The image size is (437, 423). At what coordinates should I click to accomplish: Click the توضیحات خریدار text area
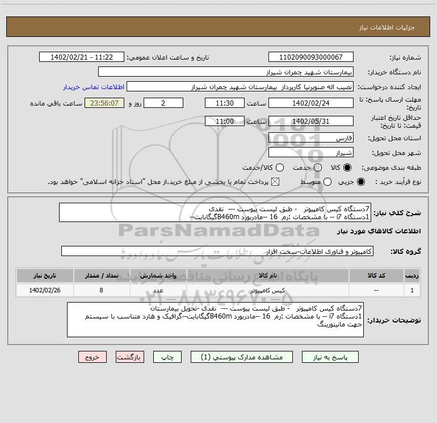pos(216,320)
